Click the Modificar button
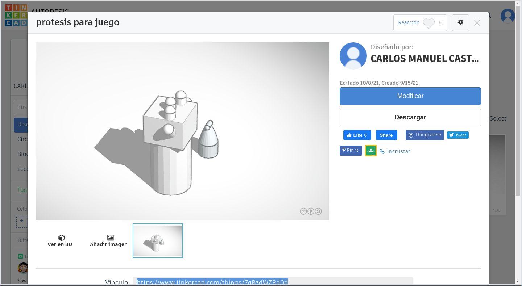522x286 pixels. coord(410,96)
